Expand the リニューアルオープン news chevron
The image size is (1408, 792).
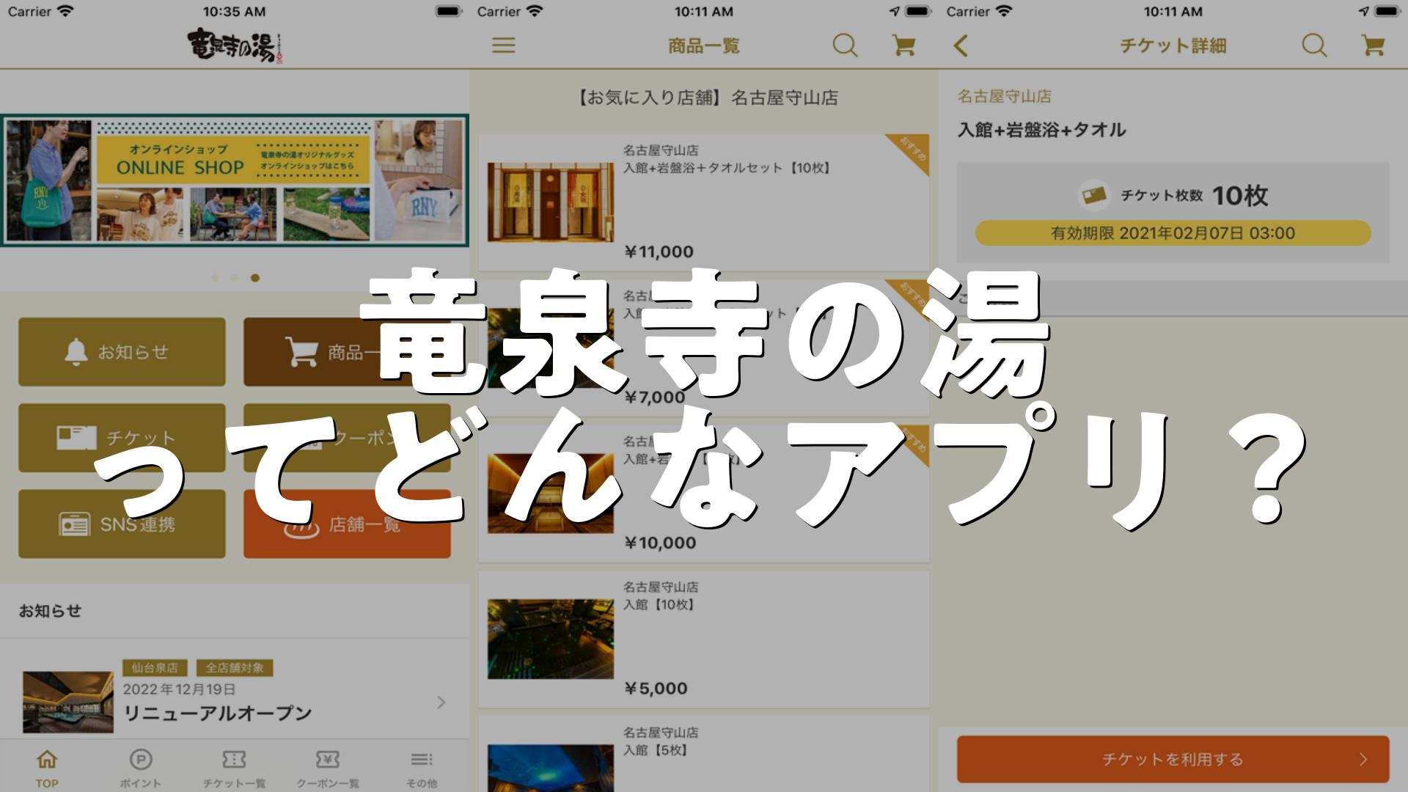click(441, 703)
